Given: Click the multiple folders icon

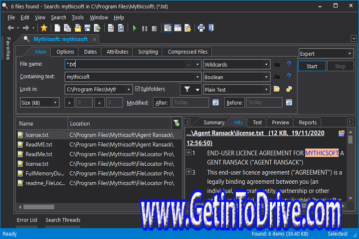Looking at the screenshot, I should click(289, 89).
